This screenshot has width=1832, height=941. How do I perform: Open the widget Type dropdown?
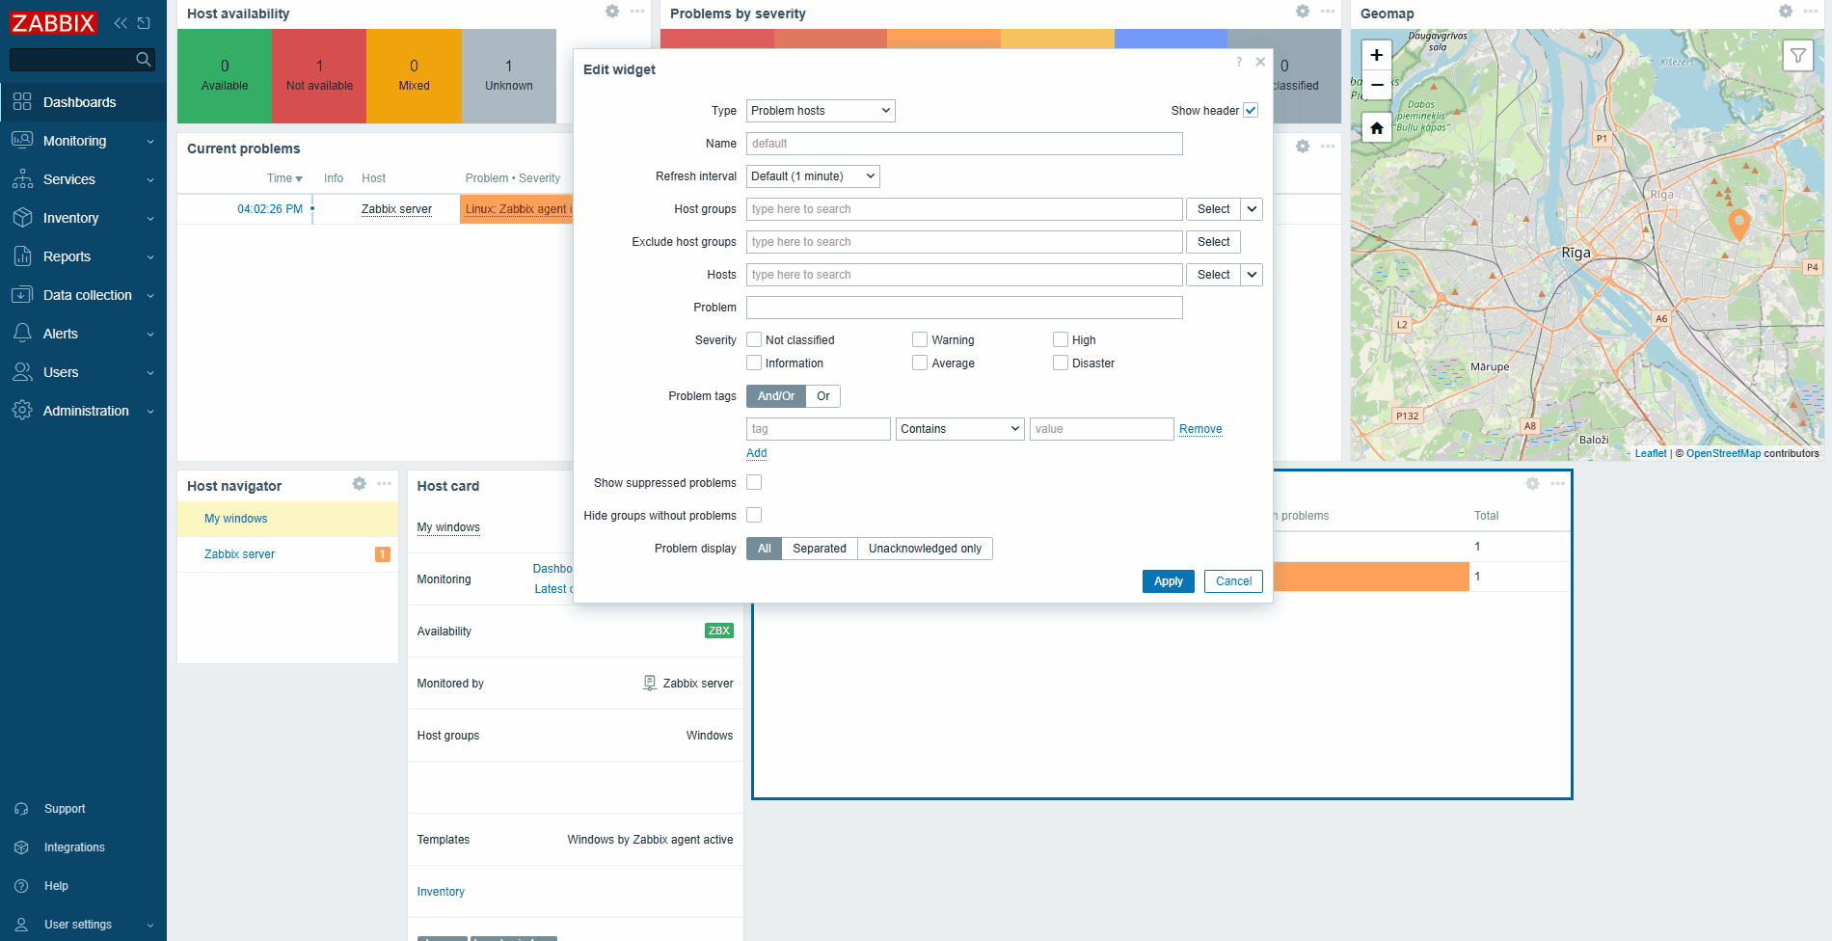[x=821, y=111]
